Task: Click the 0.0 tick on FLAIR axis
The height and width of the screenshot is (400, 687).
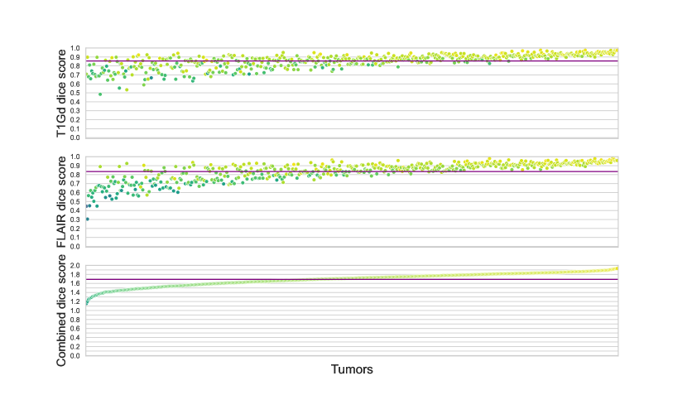Action: click(75, 247)
